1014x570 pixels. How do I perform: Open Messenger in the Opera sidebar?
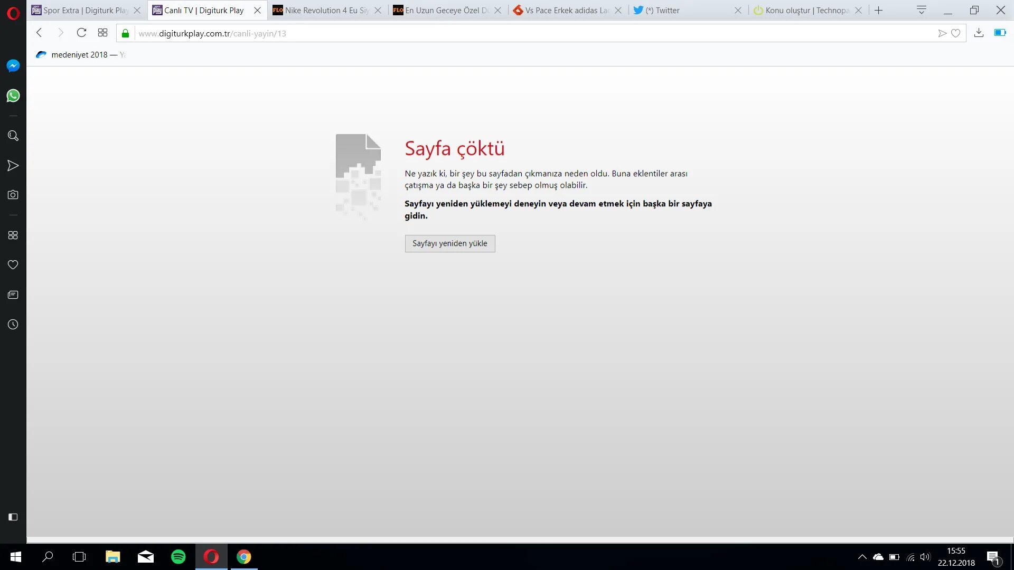click(13, 65)
